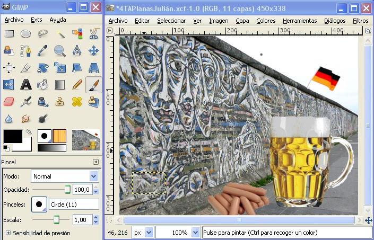Select the Select by Color tool
The height and width of the screenshot is (240, 374).
tap(77, 33)
